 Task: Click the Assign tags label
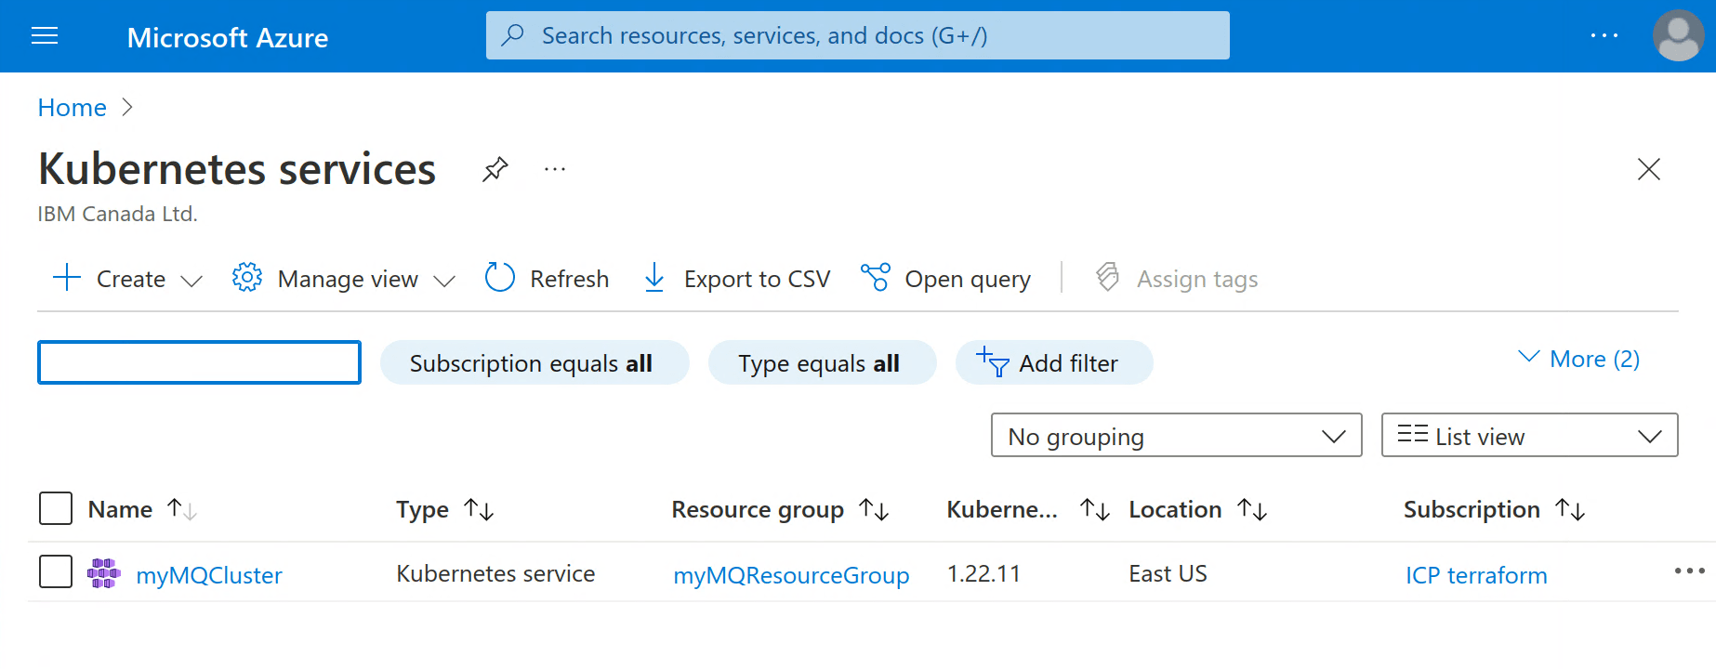click(x=1197, y=279)
